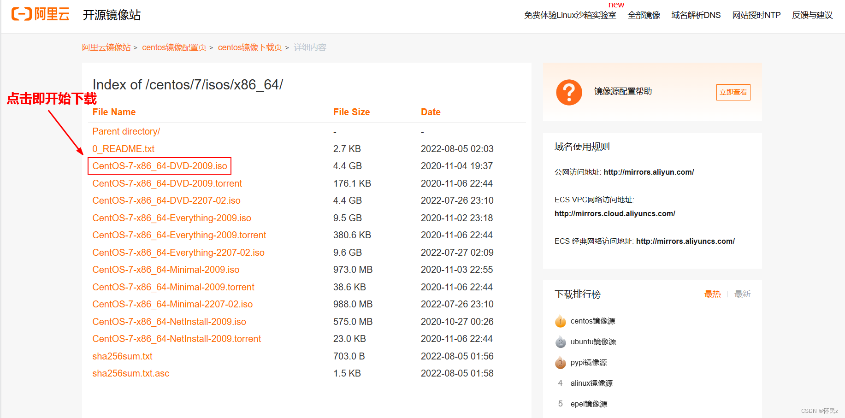Image resolution: width=845 pixels, height=418 pixels.
Task: Download CentOS-7-x86_64-NetInstall-2009.iso
Action: 169,322
